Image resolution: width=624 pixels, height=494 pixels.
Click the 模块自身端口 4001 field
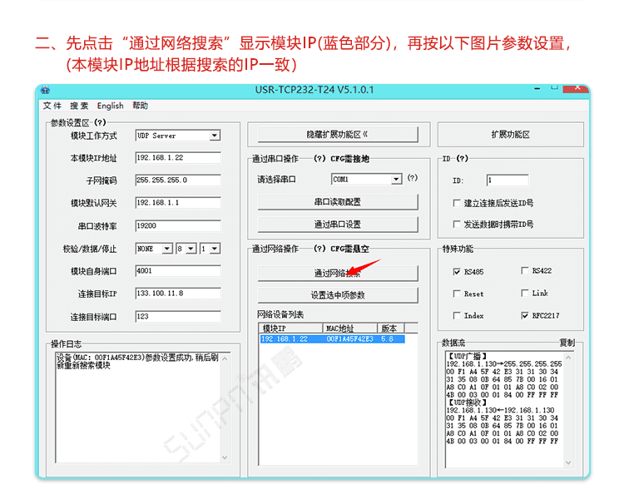click(x=178, y=271)
